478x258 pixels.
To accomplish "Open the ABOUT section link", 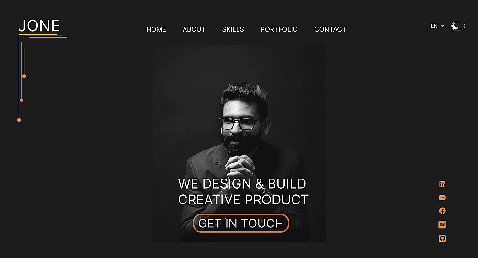I will coord(194,29).
